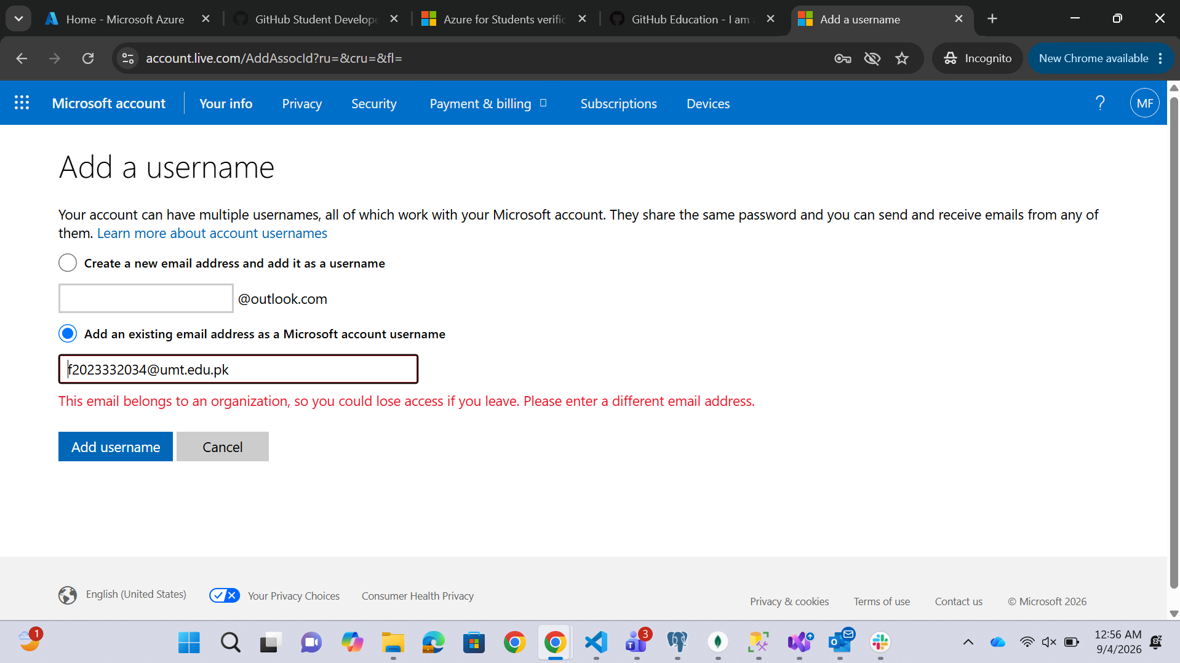Open the Devices menu item
The width and height of the screenshot is (1180, 663).
point(708,103)
